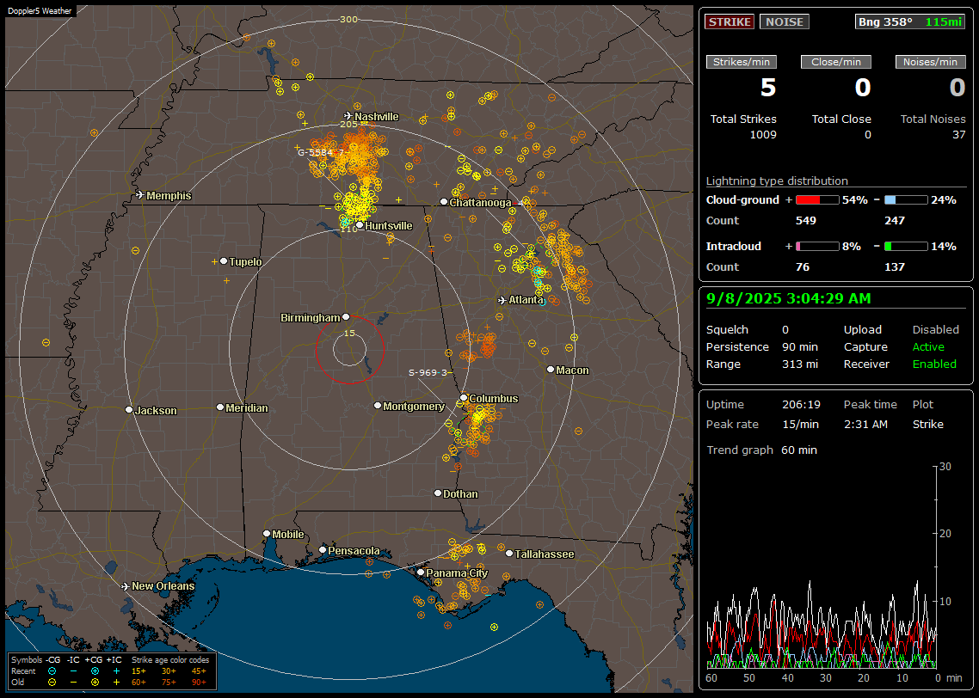Screen dimensions: 979x698
Task: Click the Plot value Strike
Action: (x=927, y=424)
